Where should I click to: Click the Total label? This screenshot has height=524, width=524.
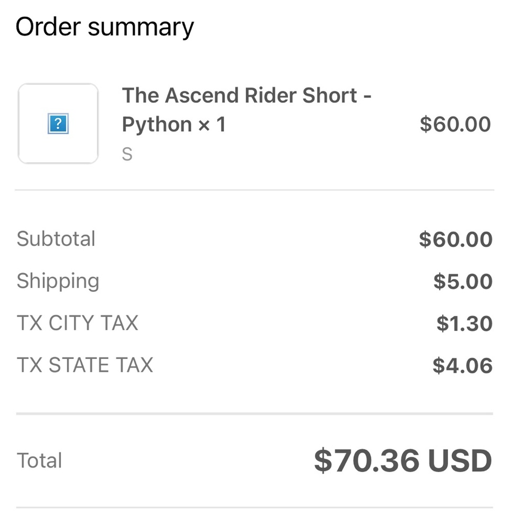point(39,461)
